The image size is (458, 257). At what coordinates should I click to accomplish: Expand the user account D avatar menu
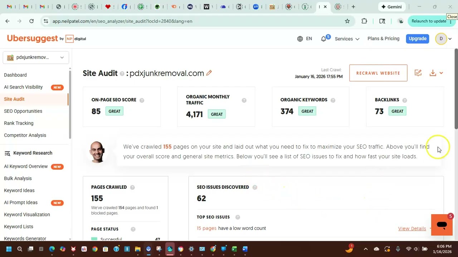click(x=443, y=39)
